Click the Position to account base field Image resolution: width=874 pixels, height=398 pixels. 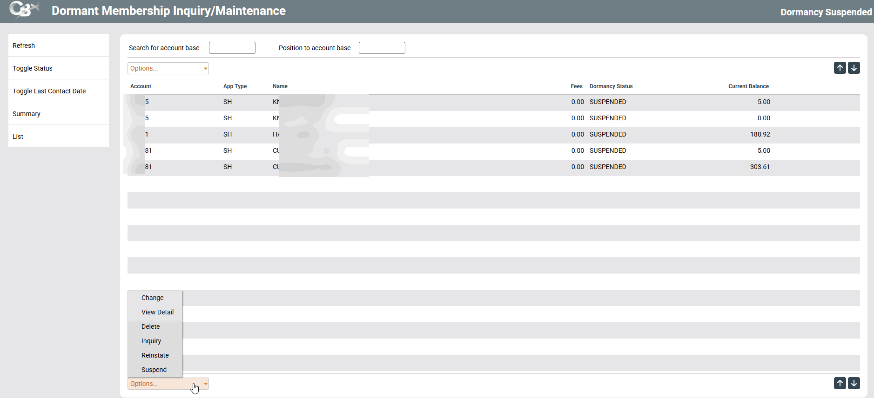click(x=382, y=48)
